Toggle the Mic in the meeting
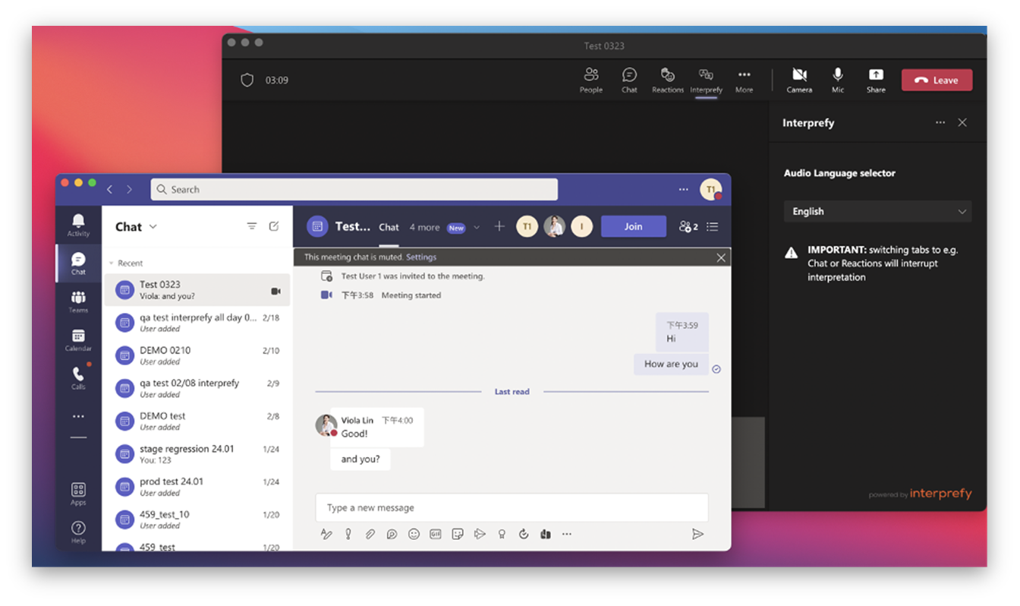The width and height of the screenshot is (1020, 606). click(x=838, y=80)
